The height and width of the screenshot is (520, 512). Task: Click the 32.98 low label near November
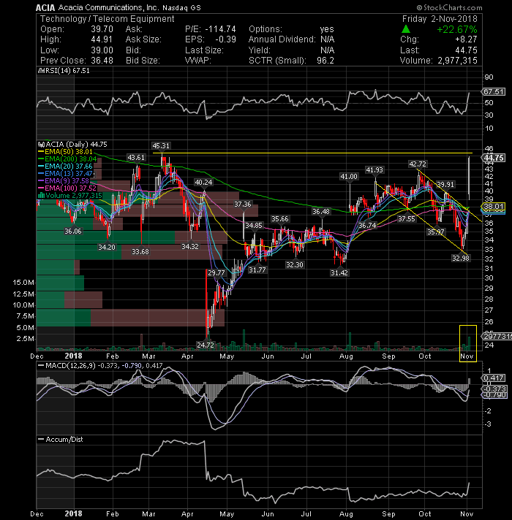coord(461,258)
